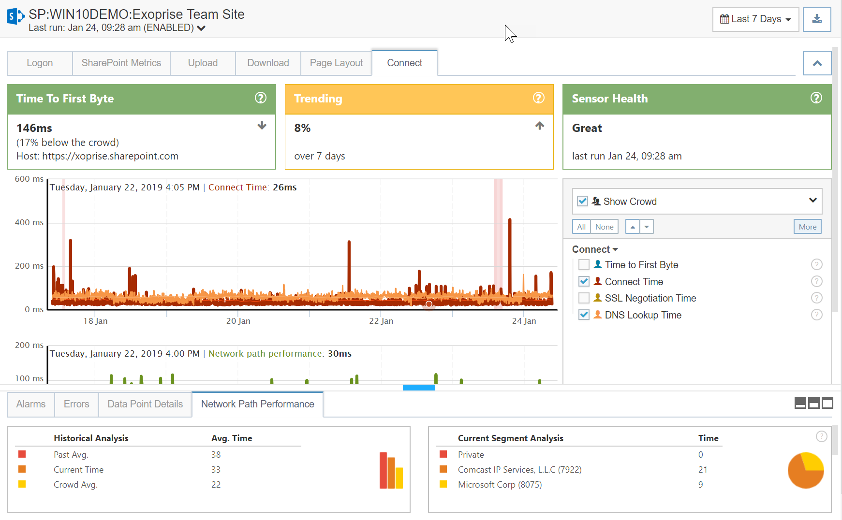Click the move-down triangle button
Screen dimensions: 842x520
(647, 227)
